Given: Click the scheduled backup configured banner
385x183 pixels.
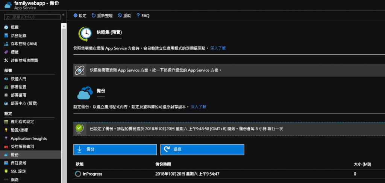Looking at the screenshot, I should pyautogui.click(x=229, y=129).
